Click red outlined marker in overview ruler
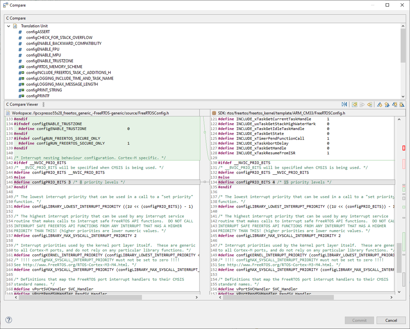Image resolution: width=410 pixels, height=329 pixels. click(x=404, y=148)
